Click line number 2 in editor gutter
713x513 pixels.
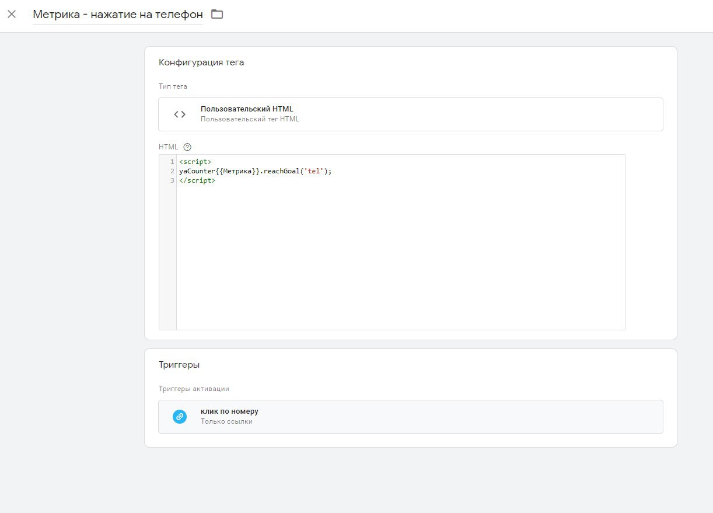[172, 171]
